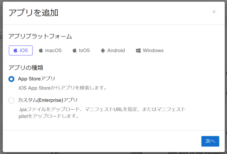Select the iOS platform button
This screenshot has height=154, width=227.
coord(21,50)
